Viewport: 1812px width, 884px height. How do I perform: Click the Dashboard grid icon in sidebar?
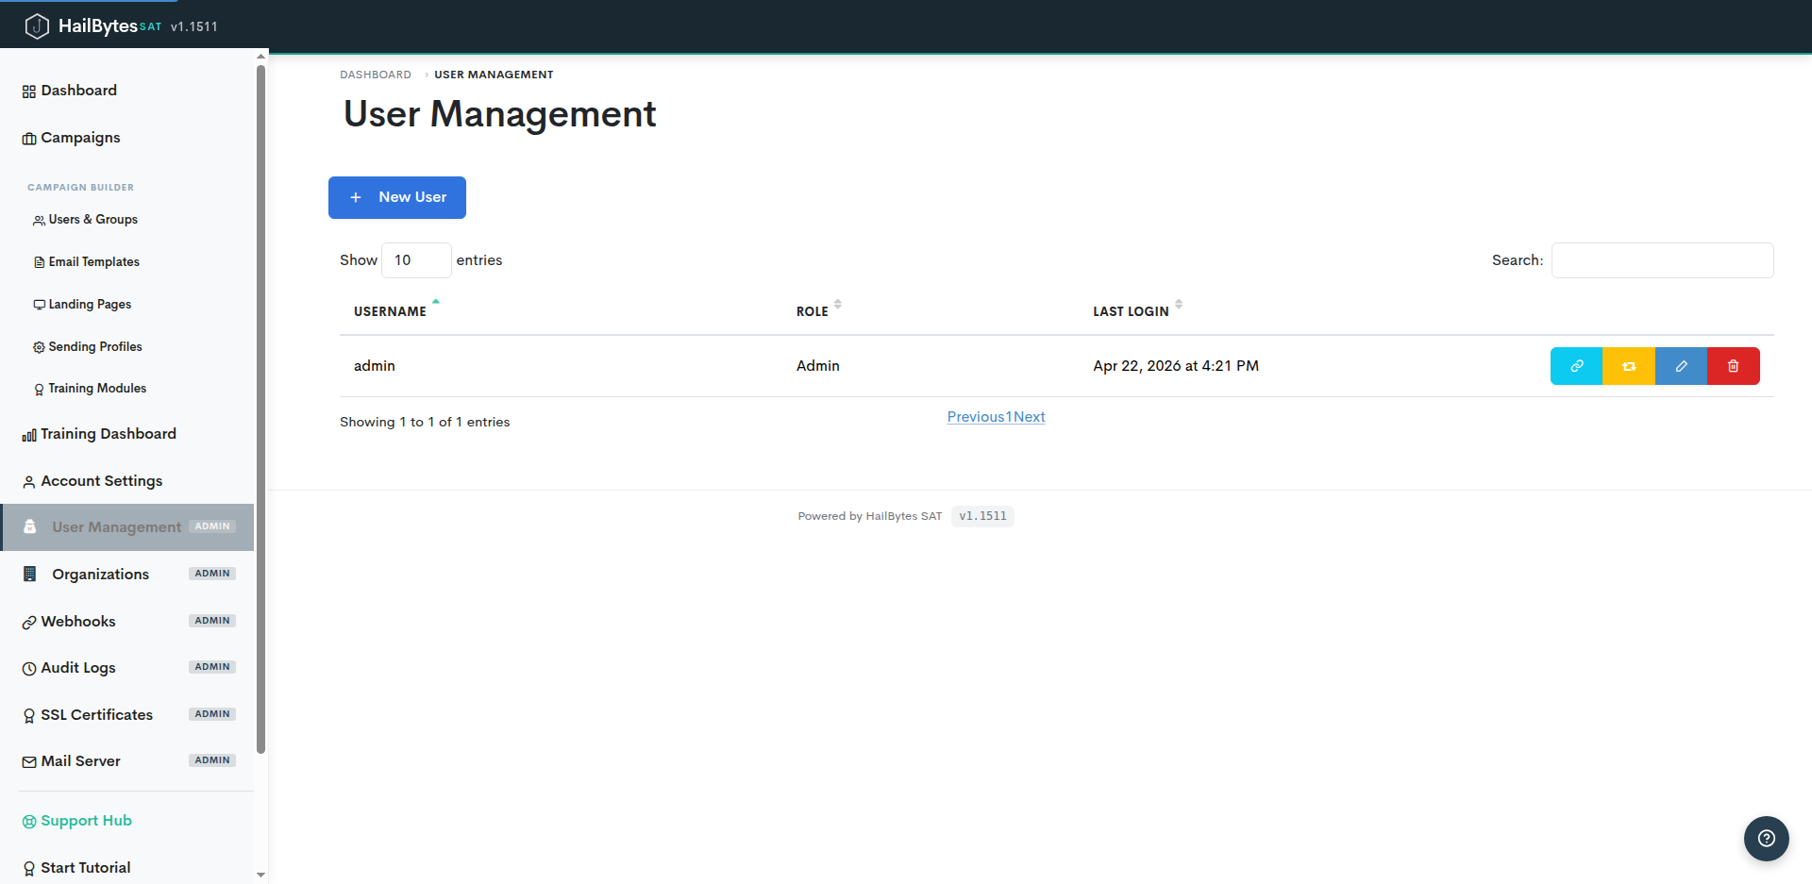coord(29,92)
